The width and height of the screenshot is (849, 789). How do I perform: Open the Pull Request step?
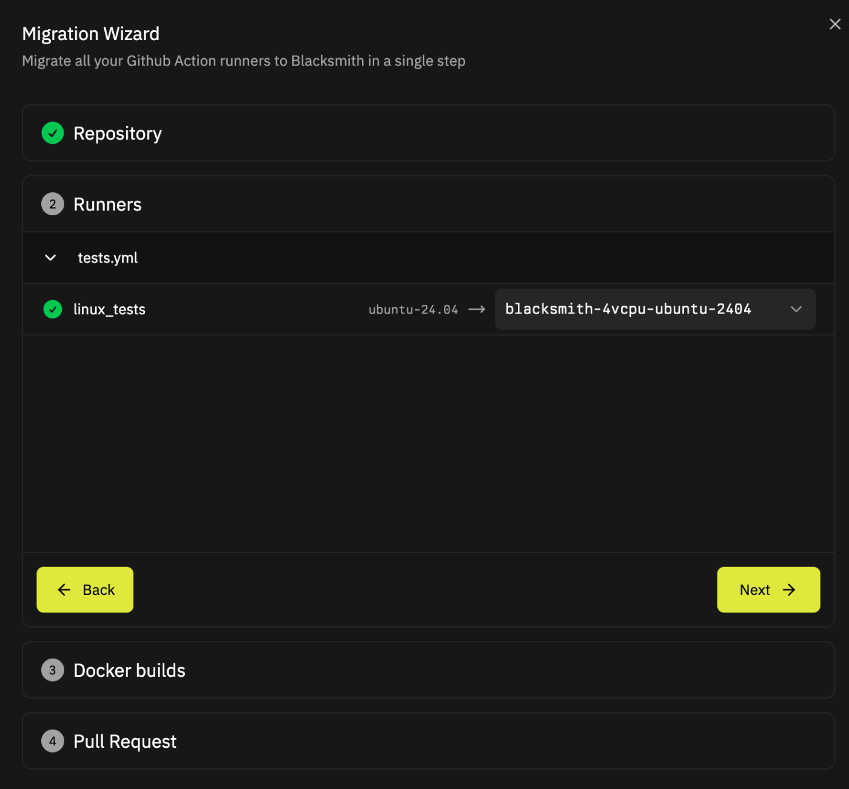click(428, 741)
